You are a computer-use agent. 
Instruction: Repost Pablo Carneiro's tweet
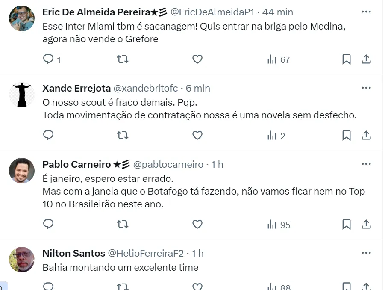click(123, 224)
